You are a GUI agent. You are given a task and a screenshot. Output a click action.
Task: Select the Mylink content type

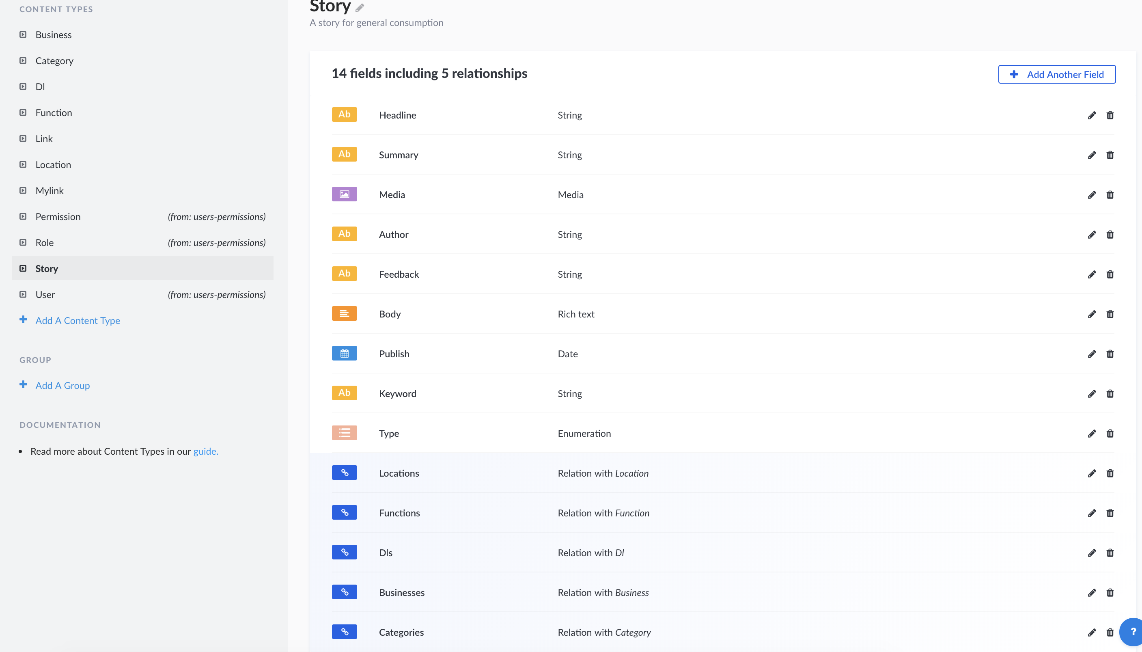point(49,190)
